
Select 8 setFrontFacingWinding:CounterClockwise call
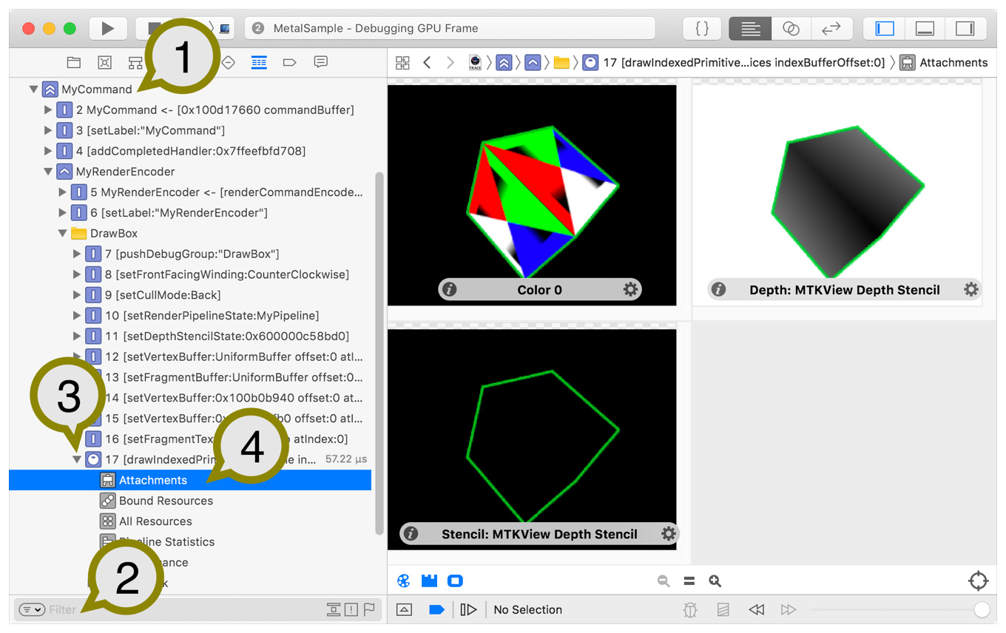[227, 274]
